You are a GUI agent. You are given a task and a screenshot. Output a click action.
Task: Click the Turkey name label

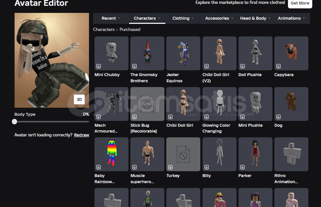[x=173, y=176]
